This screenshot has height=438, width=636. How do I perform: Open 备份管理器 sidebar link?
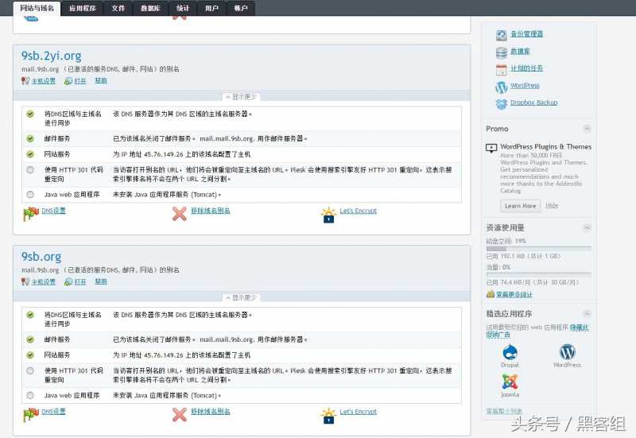526,34
